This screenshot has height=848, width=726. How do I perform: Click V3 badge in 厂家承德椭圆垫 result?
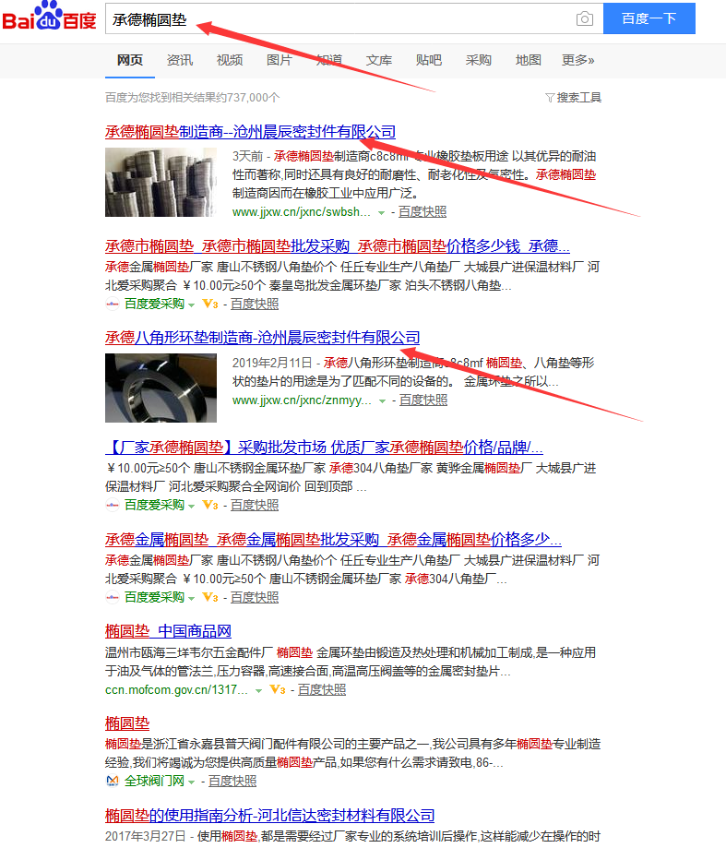pos(209,505)
